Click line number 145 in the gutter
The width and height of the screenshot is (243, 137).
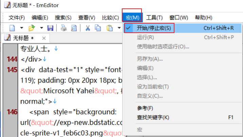click(x=12, y=70)
